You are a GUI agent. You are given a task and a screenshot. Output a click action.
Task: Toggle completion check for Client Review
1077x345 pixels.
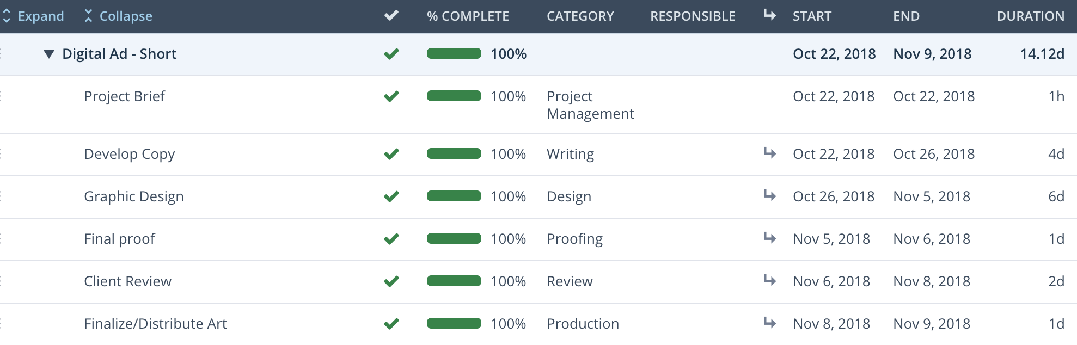(x=391, y=281)
